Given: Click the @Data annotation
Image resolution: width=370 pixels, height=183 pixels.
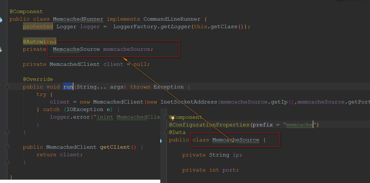Looking at the screenshot, I should pos(177,132).
